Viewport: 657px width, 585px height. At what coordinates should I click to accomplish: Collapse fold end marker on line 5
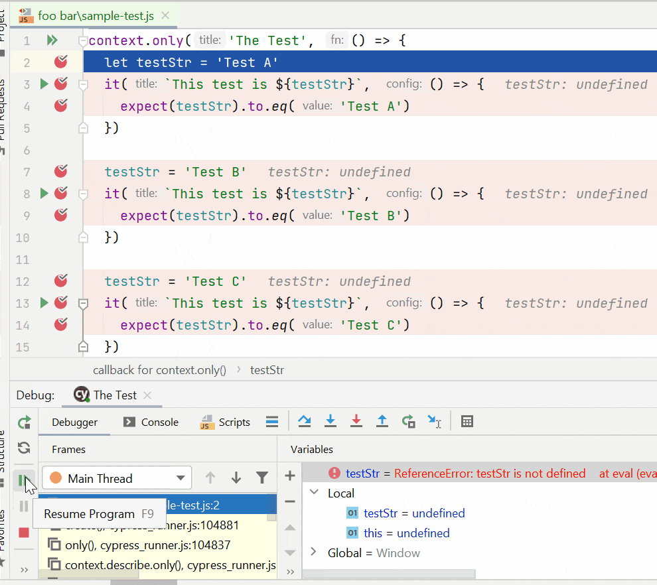click(x=83, y=128)
